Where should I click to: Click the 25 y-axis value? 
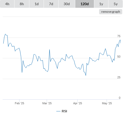(x=119, y=77)
